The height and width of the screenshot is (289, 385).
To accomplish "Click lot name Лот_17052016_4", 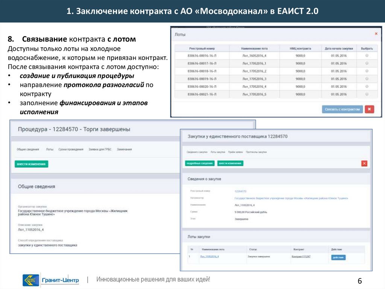I will (x=254, y=86).
